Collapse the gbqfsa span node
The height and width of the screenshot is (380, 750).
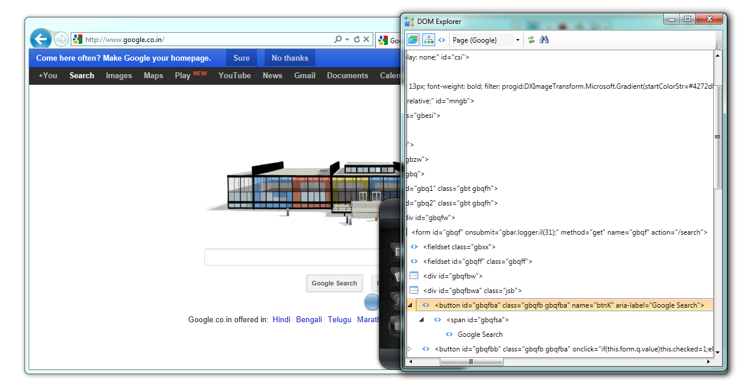coord(422,320)
